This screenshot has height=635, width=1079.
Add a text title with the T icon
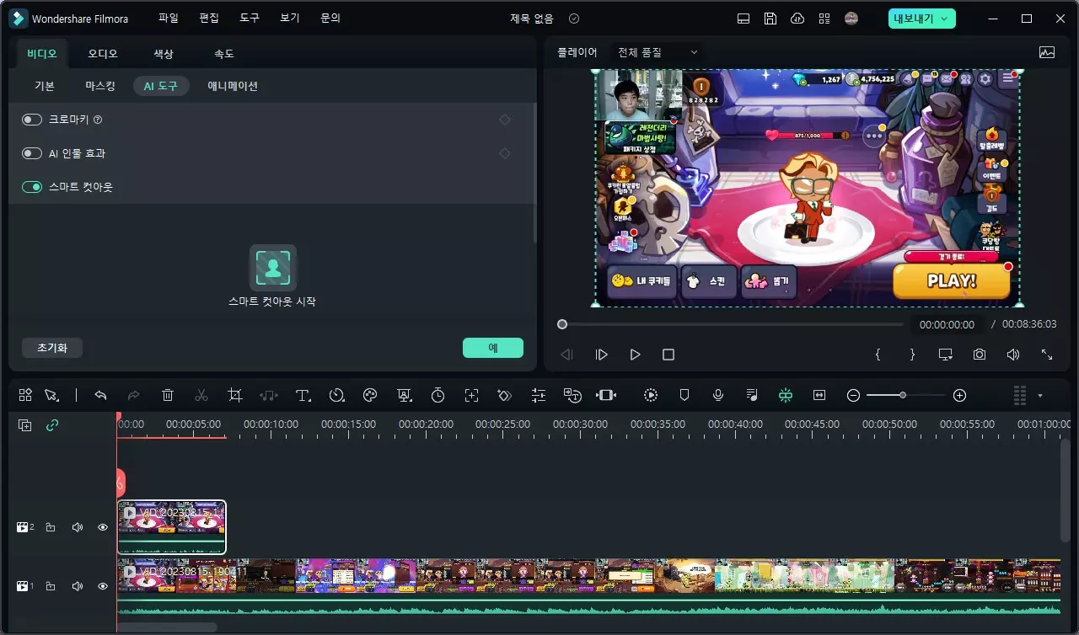[x=303, y=395]
